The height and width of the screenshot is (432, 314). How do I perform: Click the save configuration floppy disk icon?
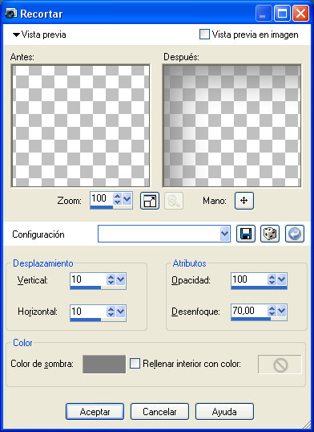click(246, 234)
